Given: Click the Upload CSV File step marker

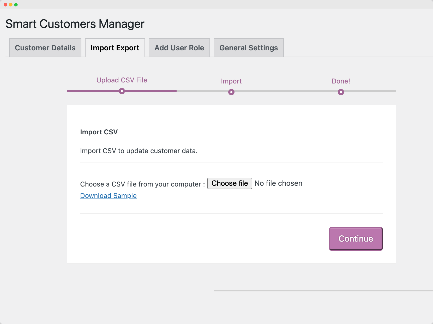Looking at the screenshot, I should (122, 91).
